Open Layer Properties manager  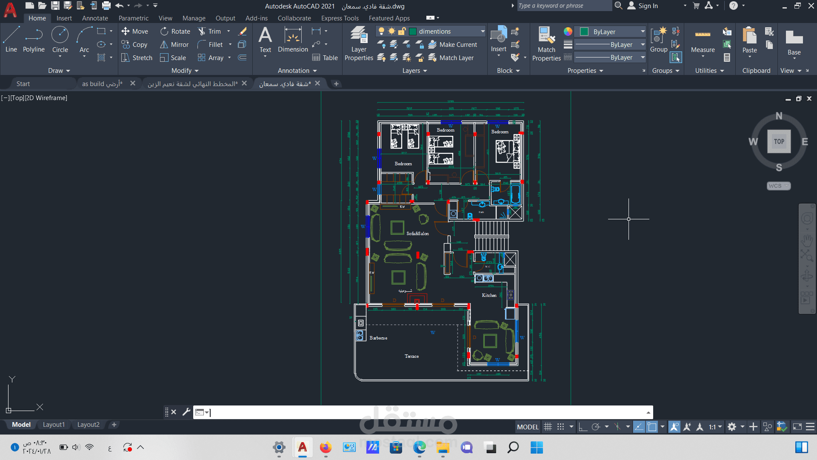[359, 43]
